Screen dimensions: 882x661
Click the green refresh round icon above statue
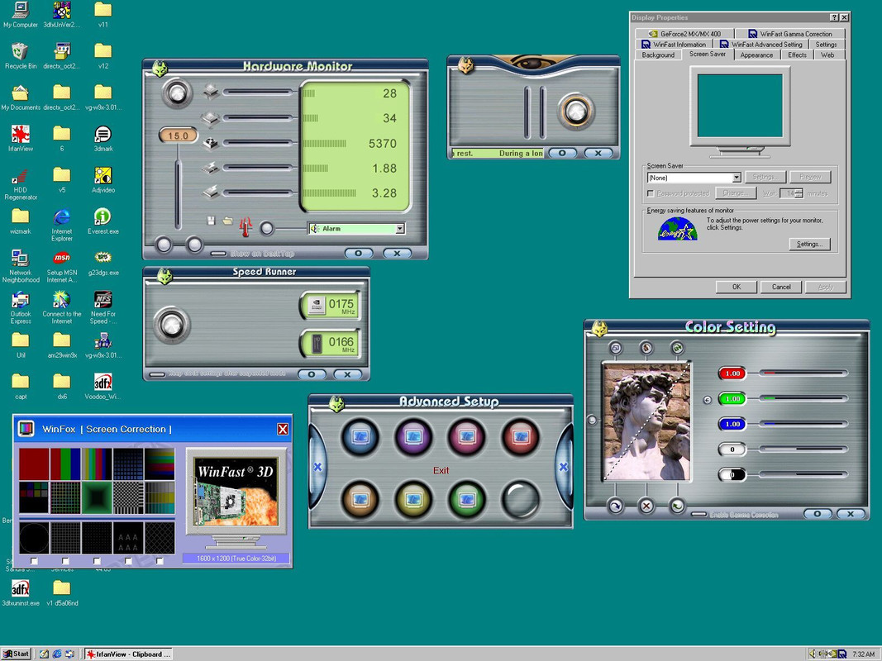click(677, 349)
